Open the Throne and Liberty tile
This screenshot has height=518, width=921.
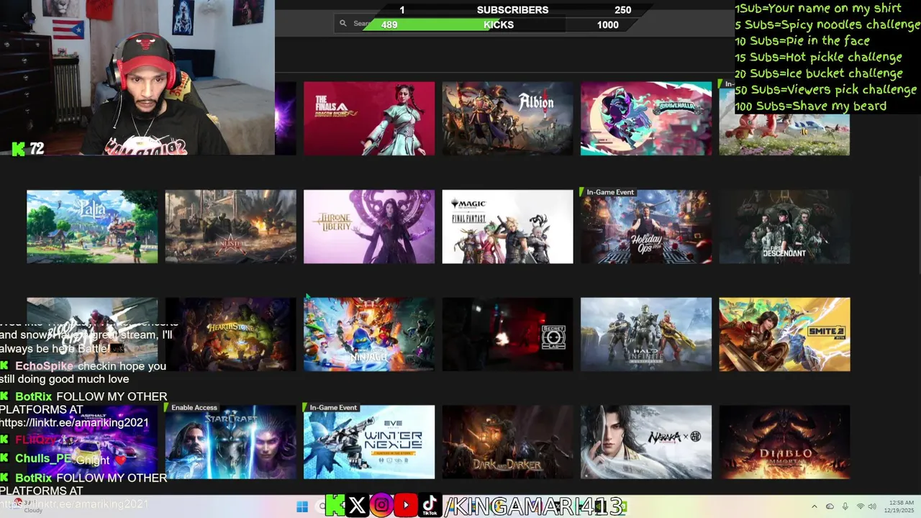pyautogui.click(x=369, y=227)
